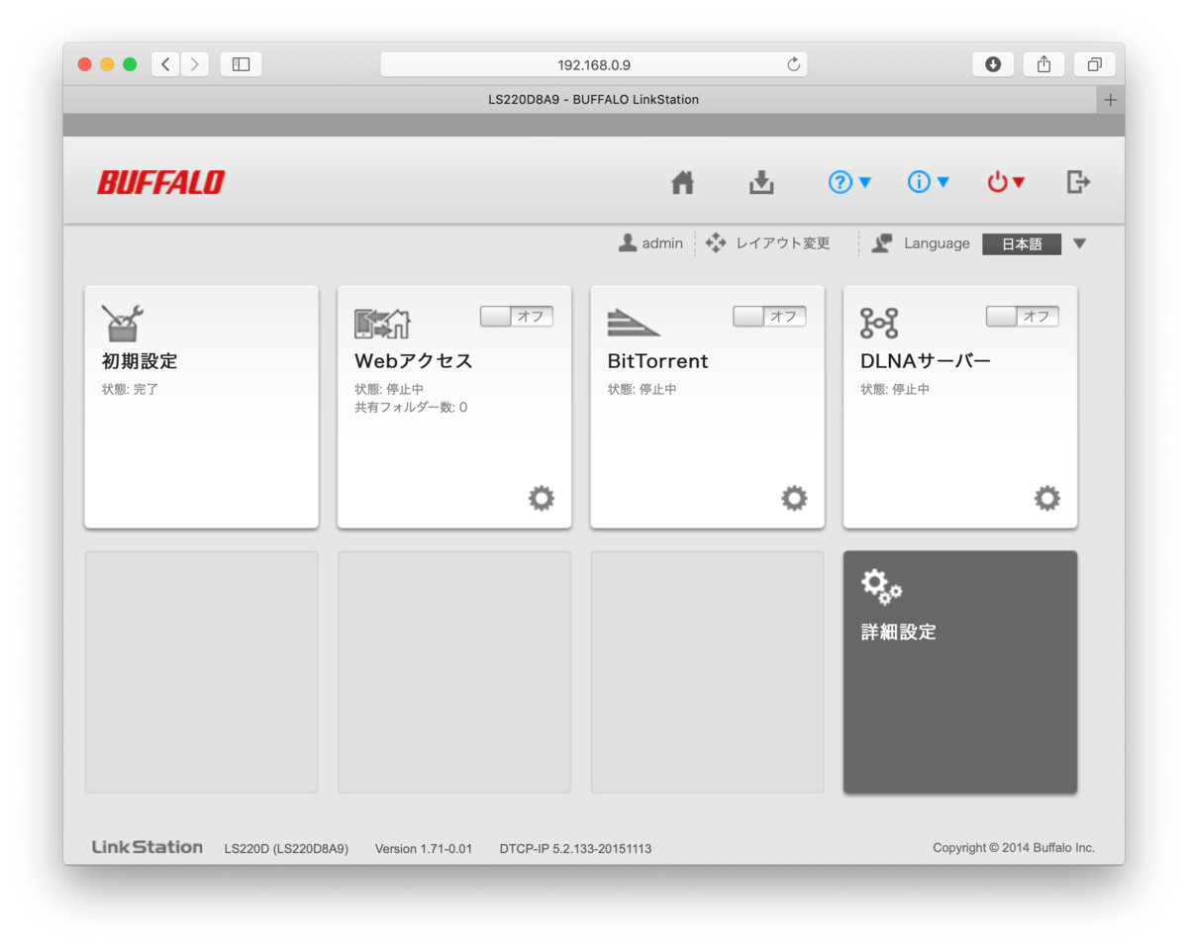This screenshot has width=1188, height=949.
Task: Click the LinkStation footer logo
Action: 148,847
